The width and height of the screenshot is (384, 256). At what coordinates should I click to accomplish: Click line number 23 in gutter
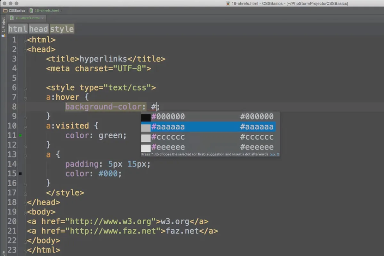tap(12, 250)
